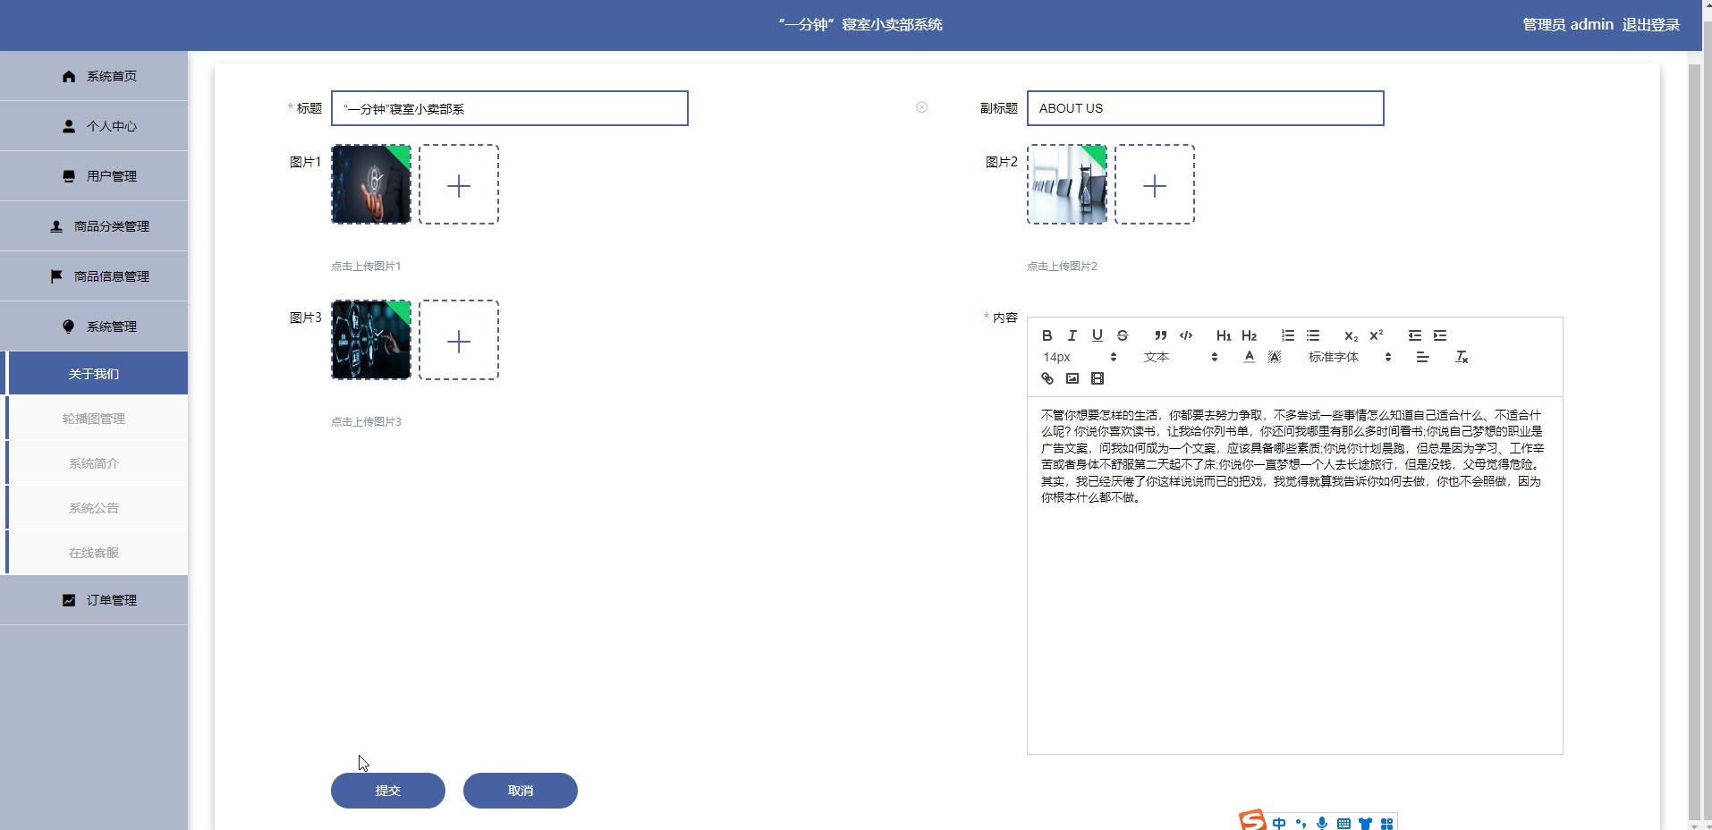This screenshot has height=830, width=1712.
Task: Create an ordered numbered list
Action: pyautogui.click(x=1288, y=335)
